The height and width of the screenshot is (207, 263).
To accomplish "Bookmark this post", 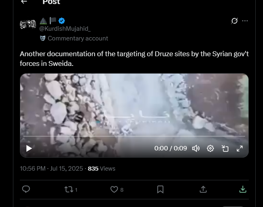I will pos(160,189).
